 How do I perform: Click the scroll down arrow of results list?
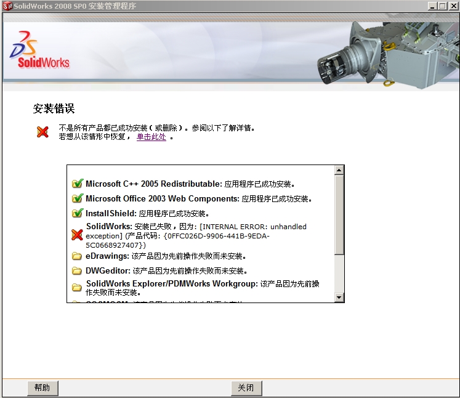point(339,298)
